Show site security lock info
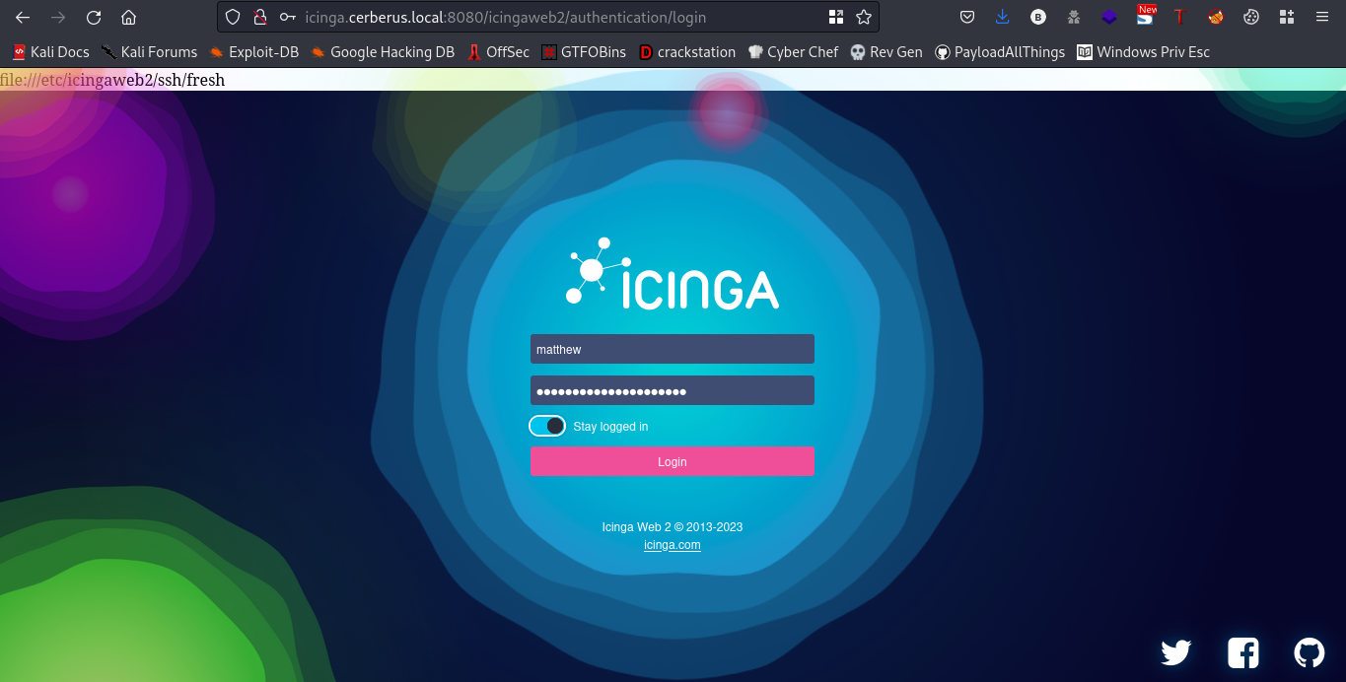This screenshot has height=682, width=1346. point(259,17)
